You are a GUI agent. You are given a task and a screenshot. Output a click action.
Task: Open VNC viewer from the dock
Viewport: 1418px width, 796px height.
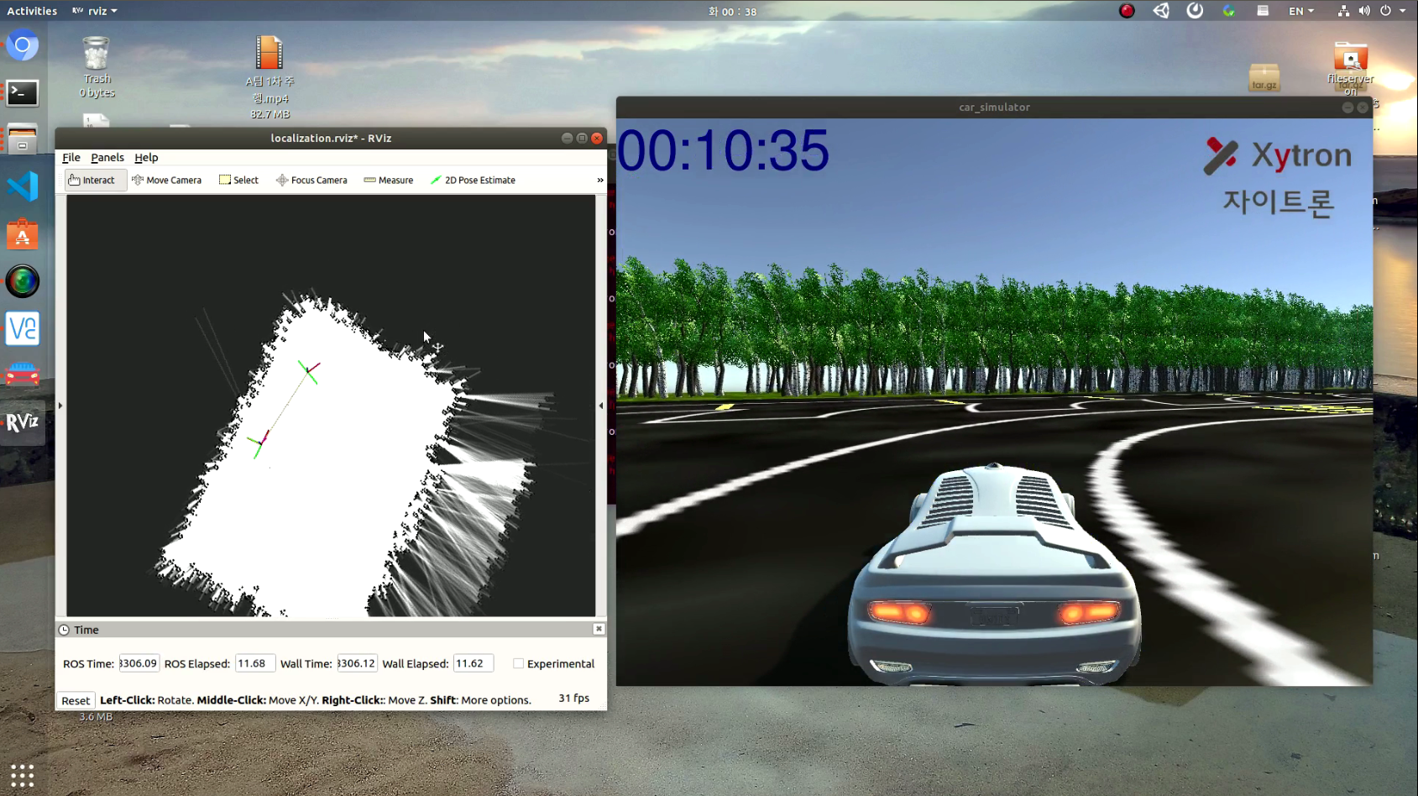pyautogui.click(x=23, y=328)
